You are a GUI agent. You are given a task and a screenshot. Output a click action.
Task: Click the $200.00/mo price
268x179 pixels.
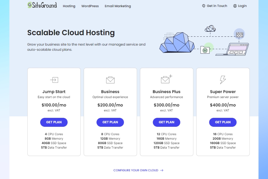click(x=110, y=105)
